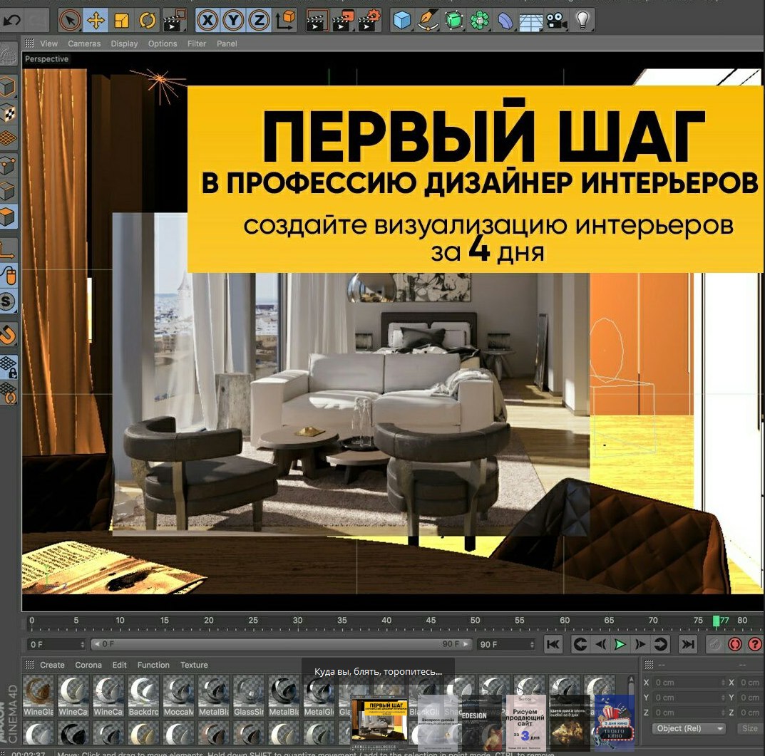Open the Object (Rel) dropdown
Image resolution: width=765 pixels, height=756 pixels.
coord(689,728)
